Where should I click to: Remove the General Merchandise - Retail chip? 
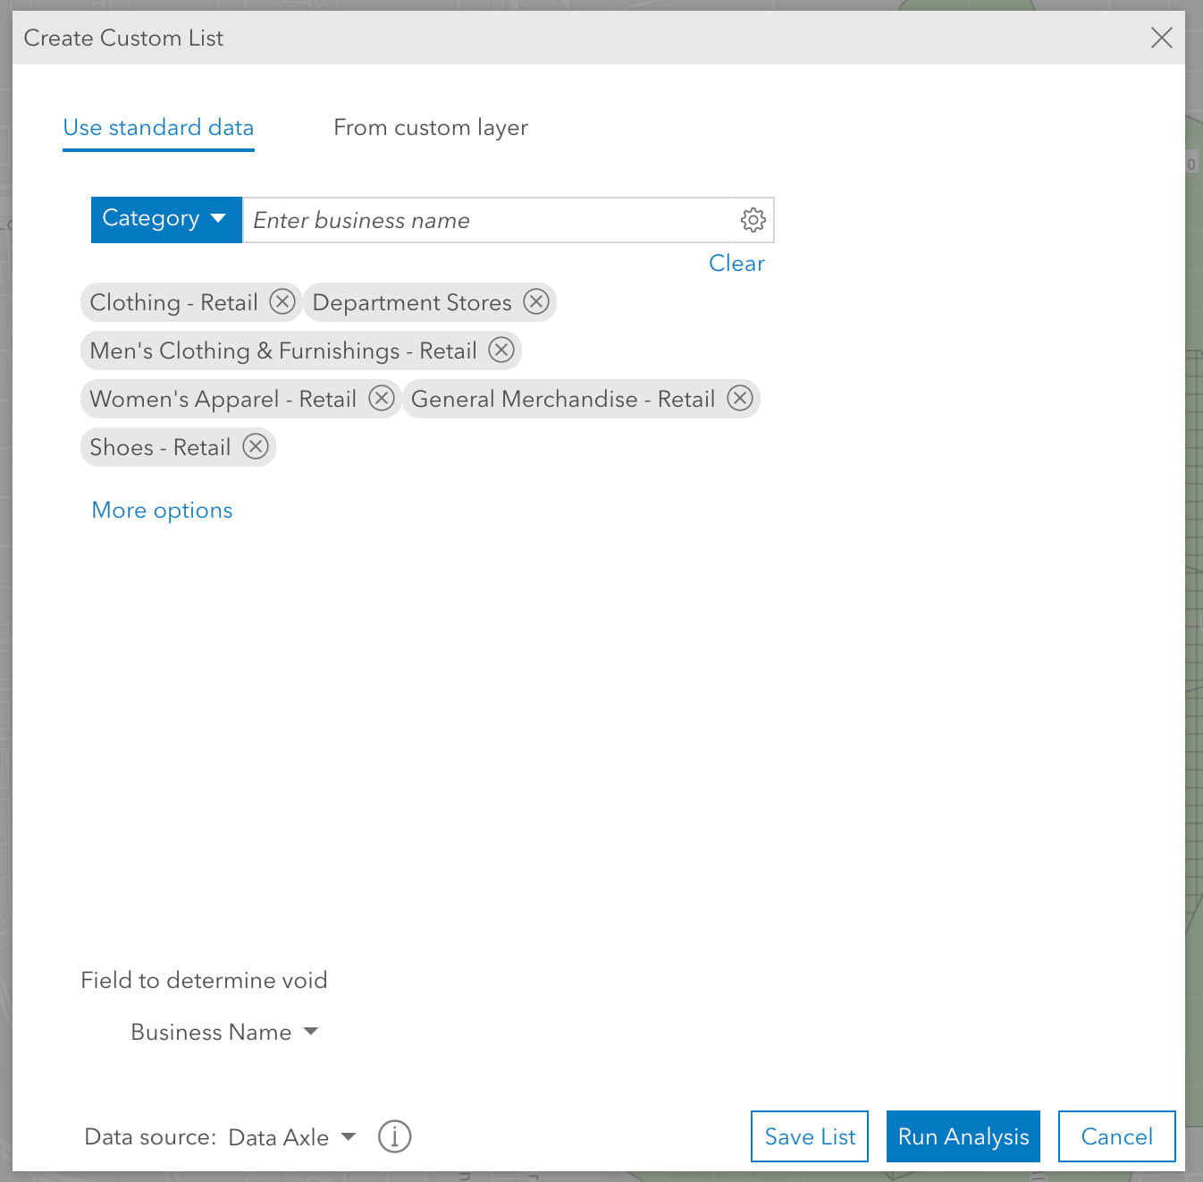(x=739, y=399)
